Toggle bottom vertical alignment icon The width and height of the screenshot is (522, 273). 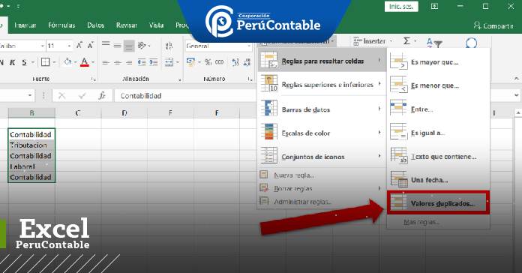click(129, 46)
